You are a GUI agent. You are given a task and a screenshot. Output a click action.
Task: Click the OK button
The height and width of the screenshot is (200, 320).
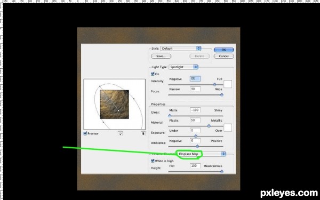(x=223, y=50)
